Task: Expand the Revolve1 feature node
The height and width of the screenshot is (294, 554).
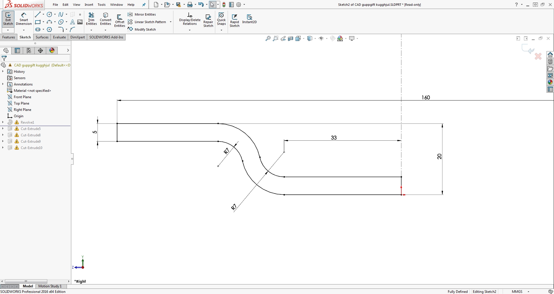Action: click(3, 122)
